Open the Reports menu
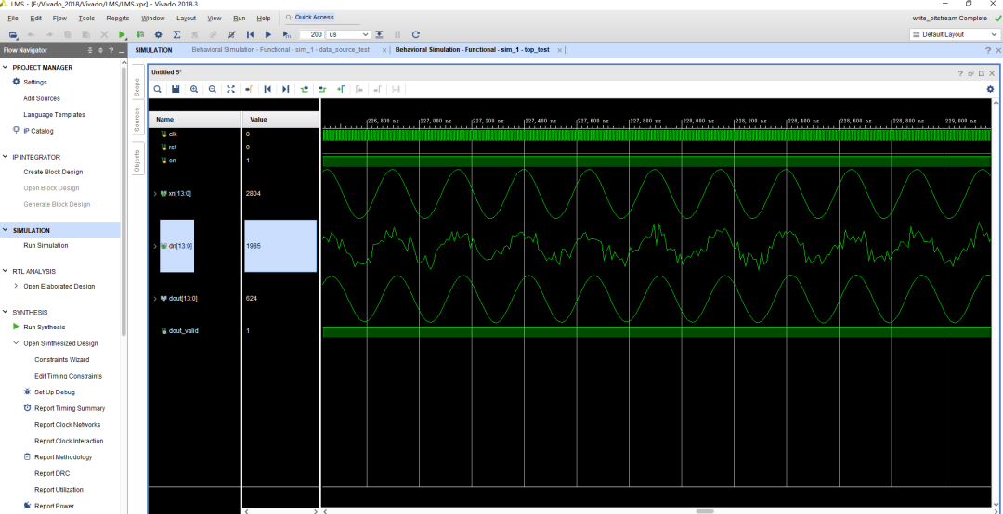This screenshot has width=1003, height=514. point(118,18)
